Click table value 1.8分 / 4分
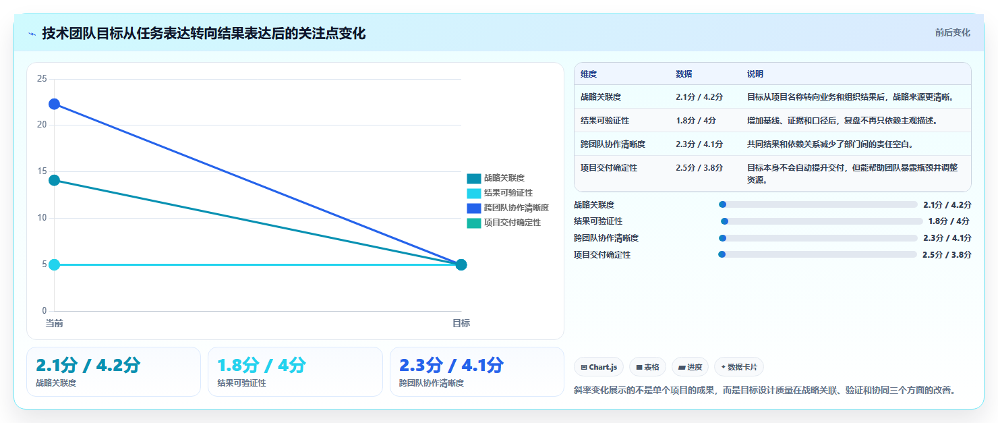The image size is (998, 423). [696, 121]
